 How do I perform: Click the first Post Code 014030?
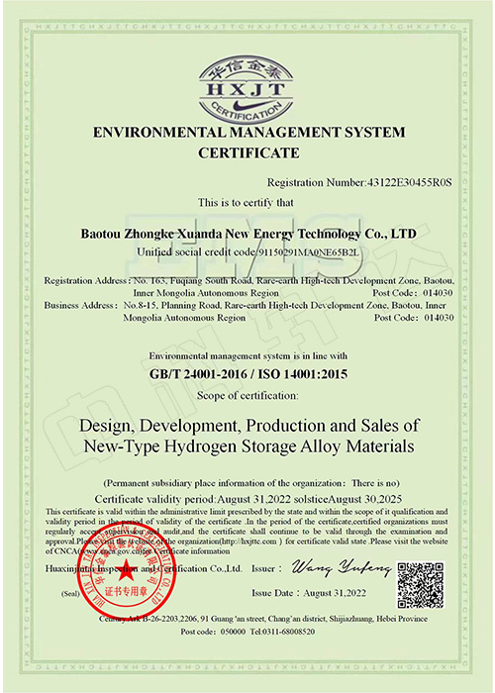click(413, 293)
